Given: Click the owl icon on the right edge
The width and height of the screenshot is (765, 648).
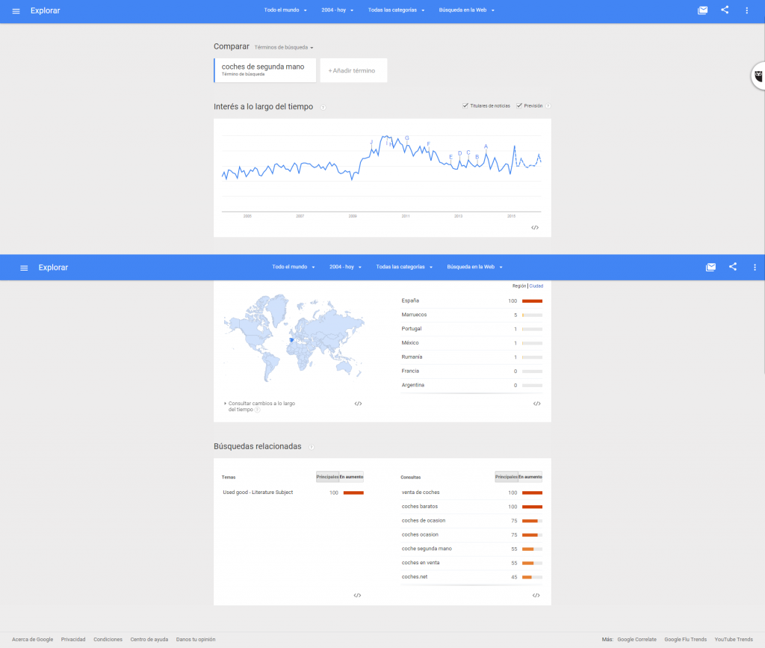Looking at the screenshot, I should click(758, 75).
